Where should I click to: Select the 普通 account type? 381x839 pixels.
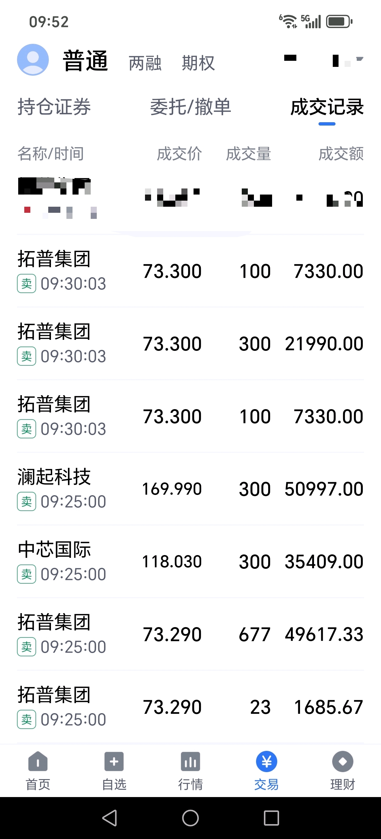click(85, 61)
